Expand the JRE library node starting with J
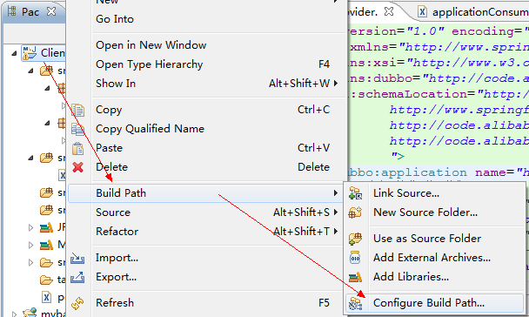 click(30, 228)
